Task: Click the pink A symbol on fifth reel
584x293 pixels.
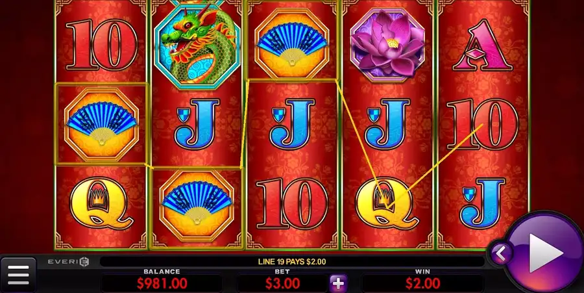Action: click(x=483, y=45)
